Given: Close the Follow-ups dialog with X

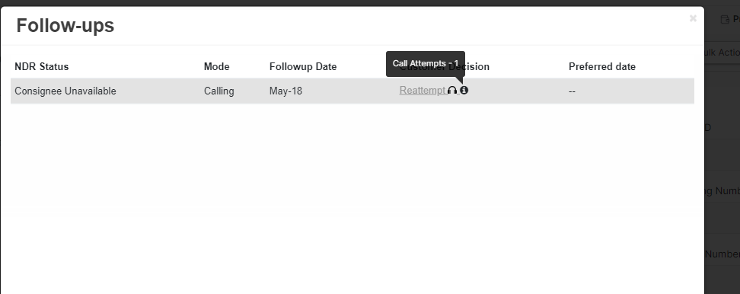Looking at the screenshot, I should tap(693, 18).
